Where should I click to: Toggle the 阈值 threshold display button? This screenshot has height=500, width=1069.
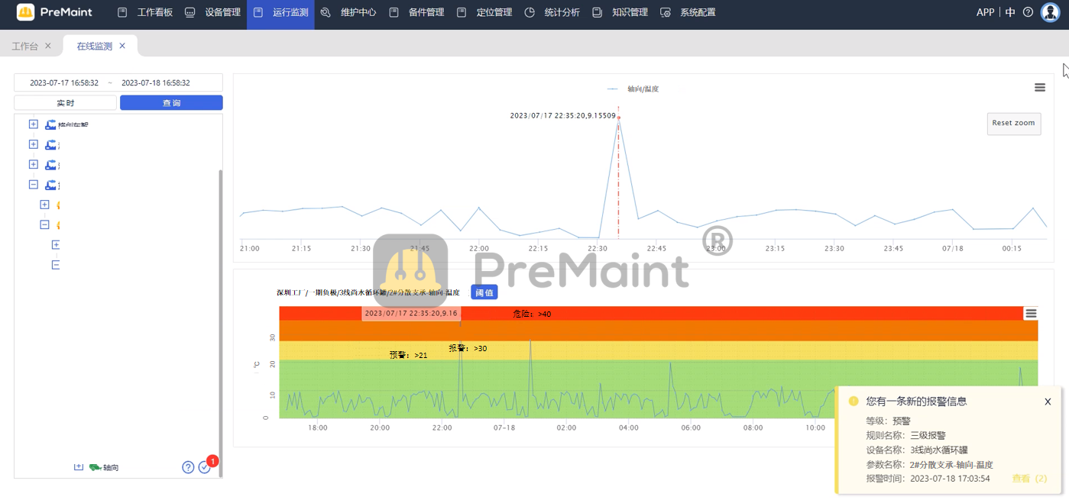[x=484, y=292]
